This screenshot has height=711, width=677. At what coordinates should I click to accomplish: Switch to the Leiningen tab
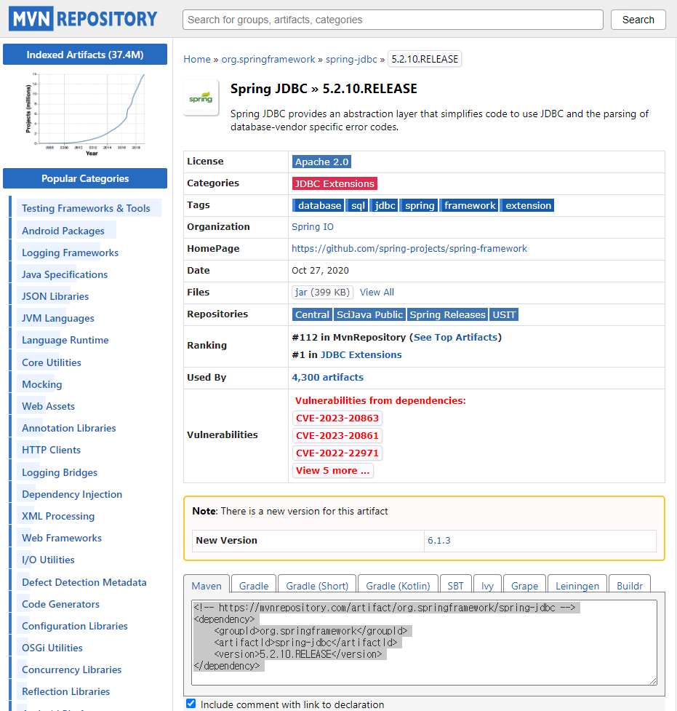(577, 586)
